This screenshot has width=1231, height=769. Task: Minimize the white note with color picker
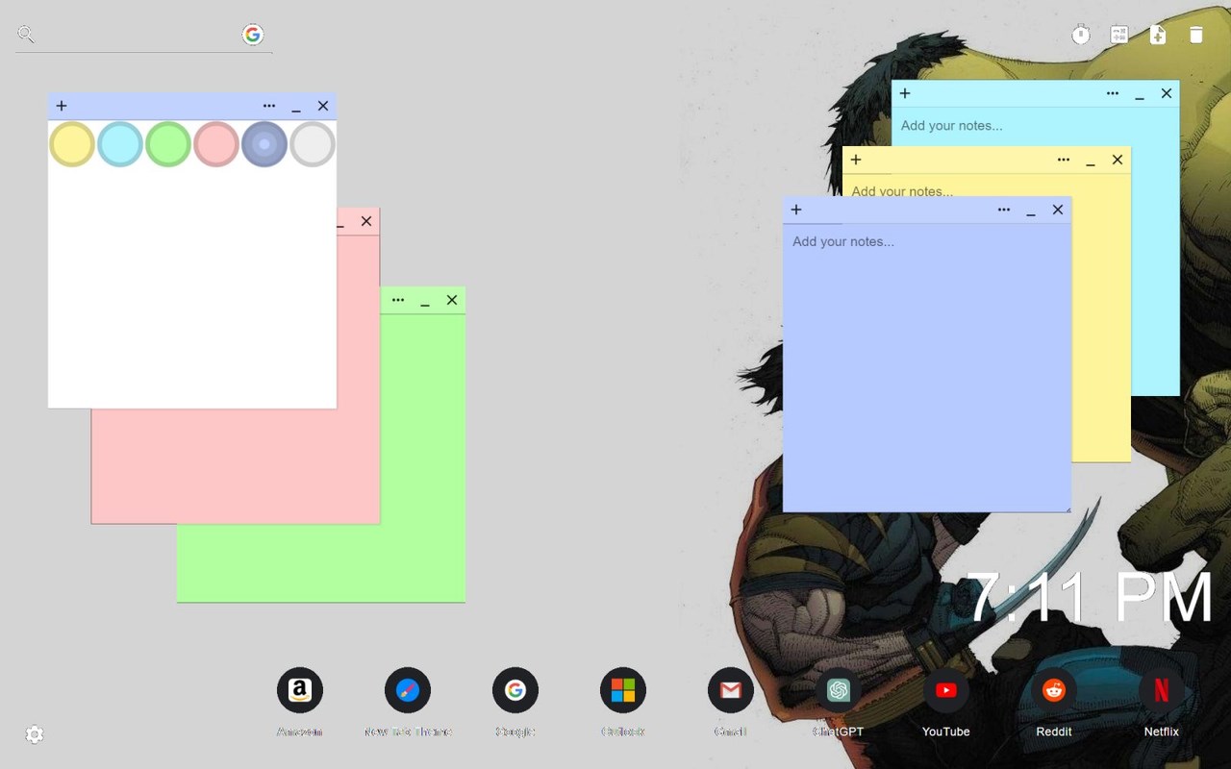pos(296,106)
